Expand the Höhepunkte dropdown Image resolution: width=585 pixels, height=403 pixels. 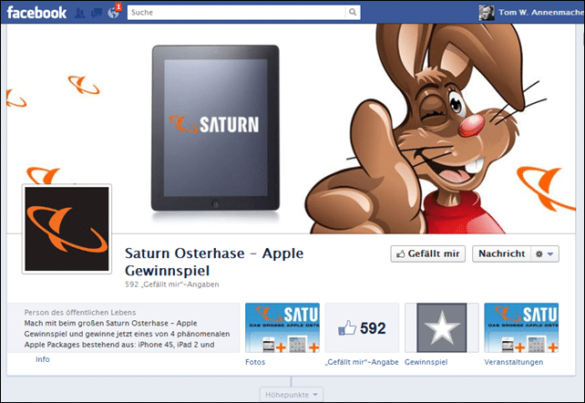point(292,395)
